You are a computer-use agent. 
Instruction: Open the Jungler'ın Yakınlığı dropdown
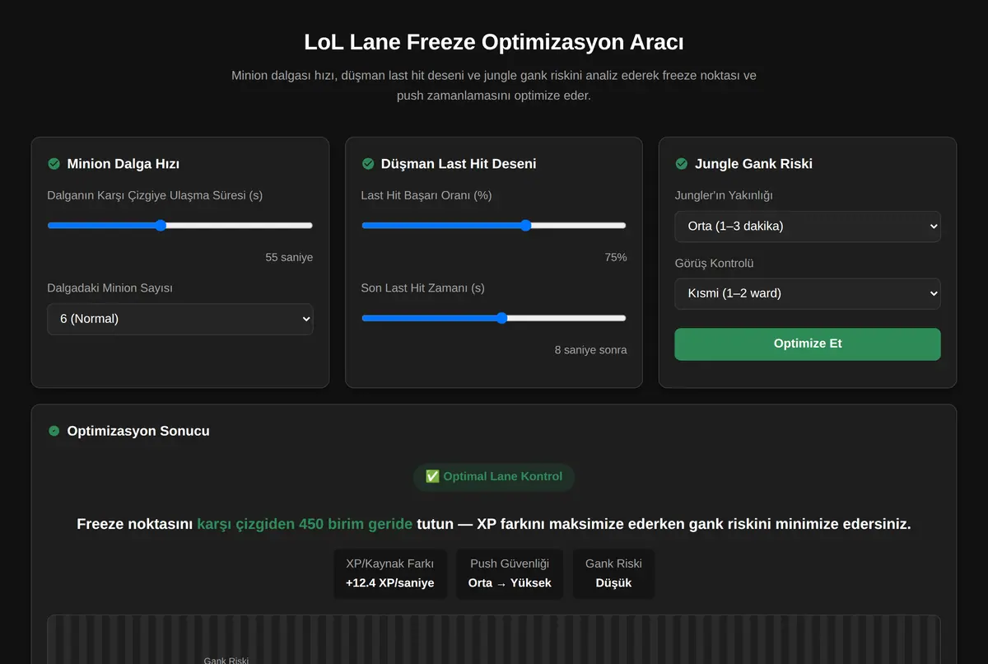(x=808, y=227)
